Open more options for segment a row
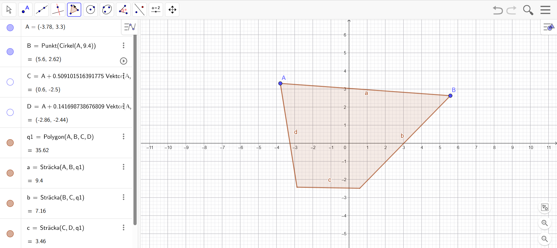 tap(124, 167)
